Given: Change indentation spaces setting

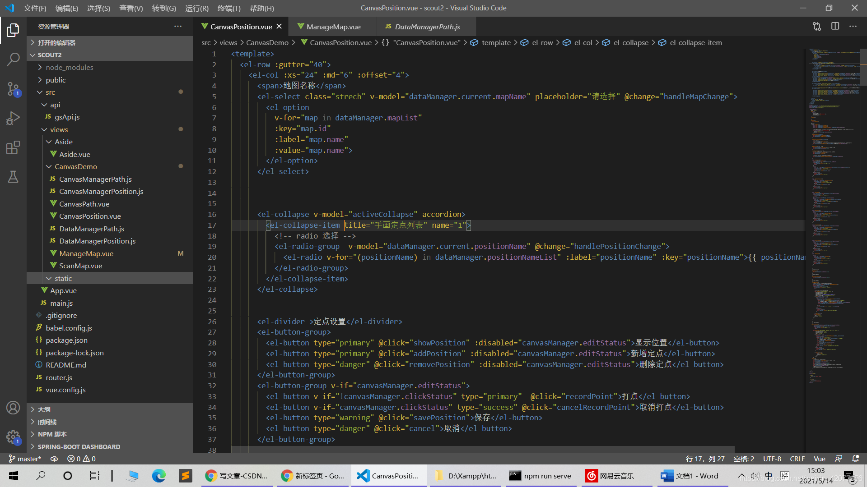Looking at the screenshot, I should click(x=744, y=459).
